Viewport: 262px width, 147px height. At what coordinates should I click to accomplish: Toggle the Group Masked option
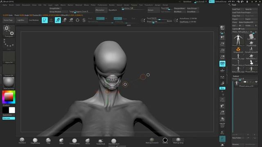[x=59, y=12]
